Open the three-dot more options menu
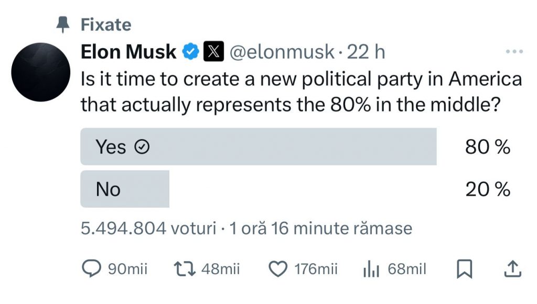Image resolution: width=537 pixels, height=304 pixels. tap(514, 52)
